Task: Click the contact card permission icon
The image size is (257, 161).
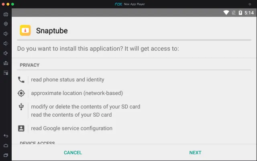Action: coord(21,128)
